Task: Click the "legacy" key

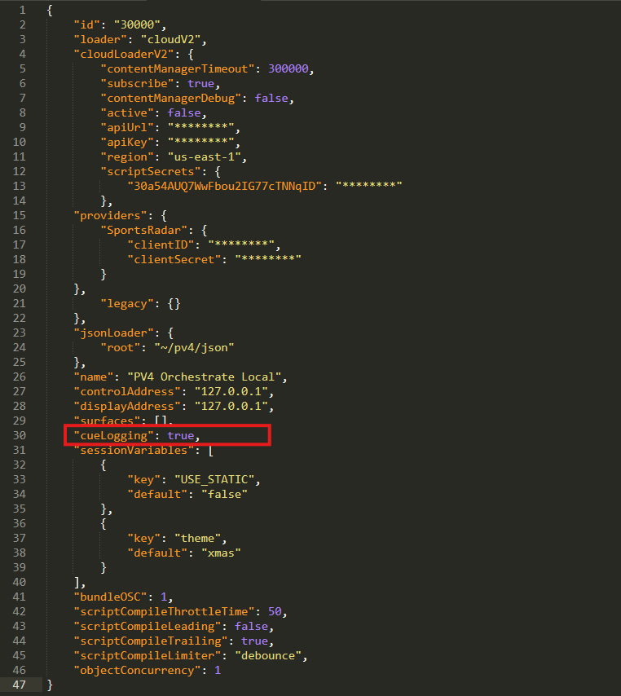Action: [x=127, y=304]
